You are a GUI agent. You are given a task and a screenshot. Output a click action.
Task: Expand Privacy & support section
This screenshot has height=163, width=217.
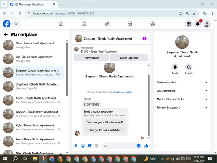[182, 107]
